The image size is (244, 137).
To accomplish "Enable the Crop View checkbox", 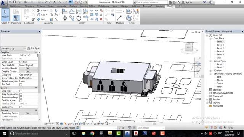I will (21, 91).
